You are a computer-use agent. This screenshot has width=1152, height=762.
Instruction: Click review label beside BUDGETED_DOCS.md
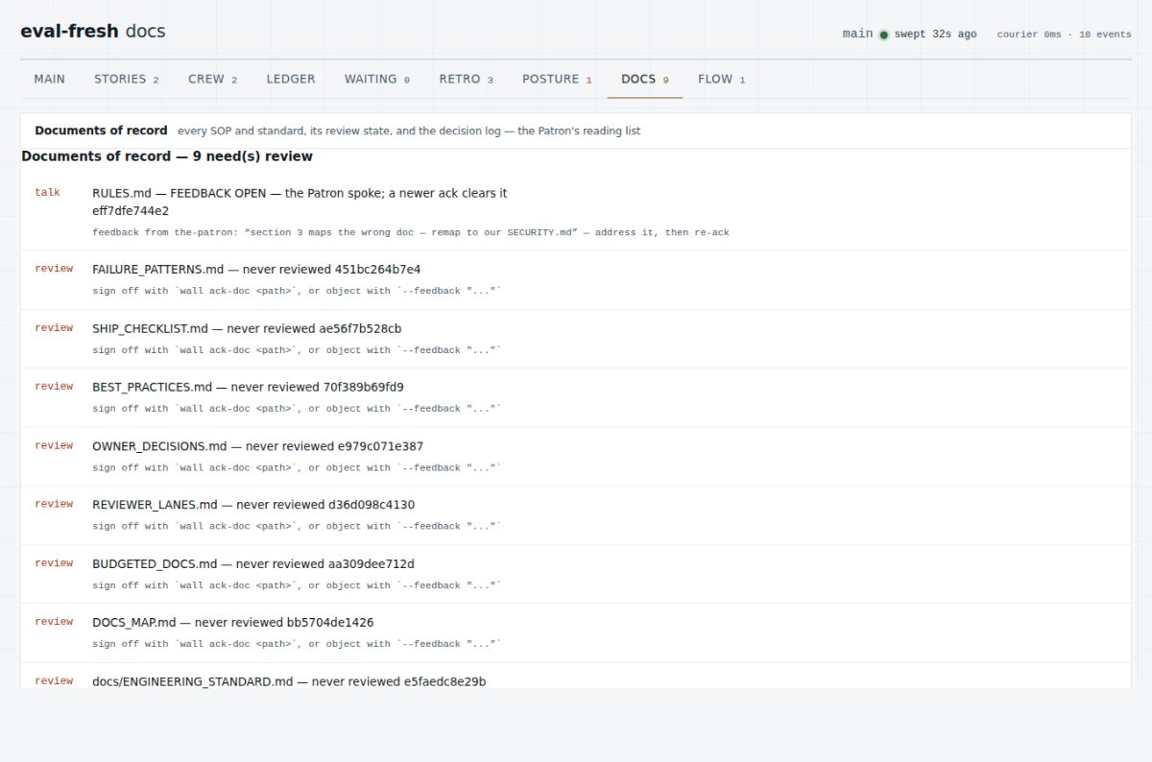(54, 563)
